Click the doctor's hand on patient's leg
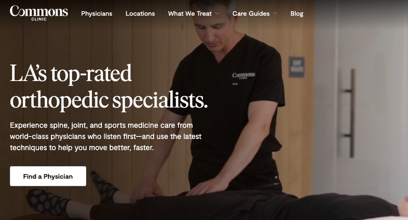Screen dimensions: 408x220 [208, 186]
